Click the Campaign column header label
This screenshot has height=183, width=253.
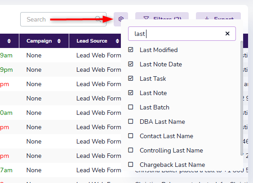tap(39, 41)
